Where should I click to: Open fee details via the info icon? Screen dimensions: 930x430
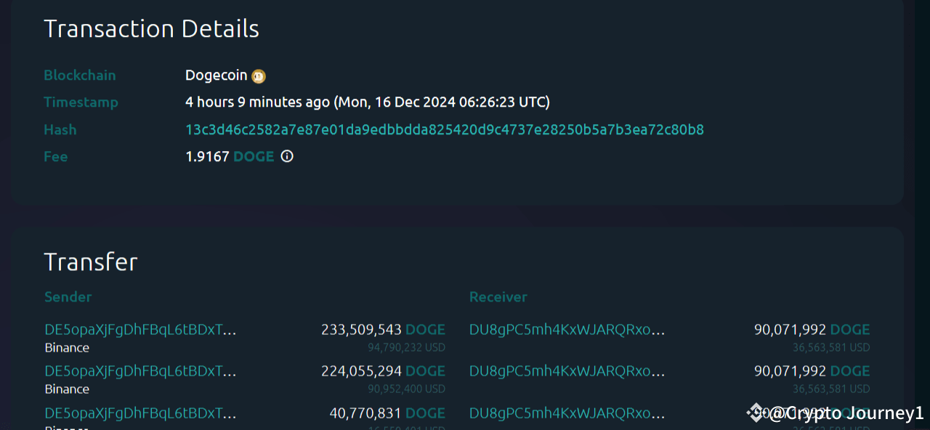tap(286, 156)
